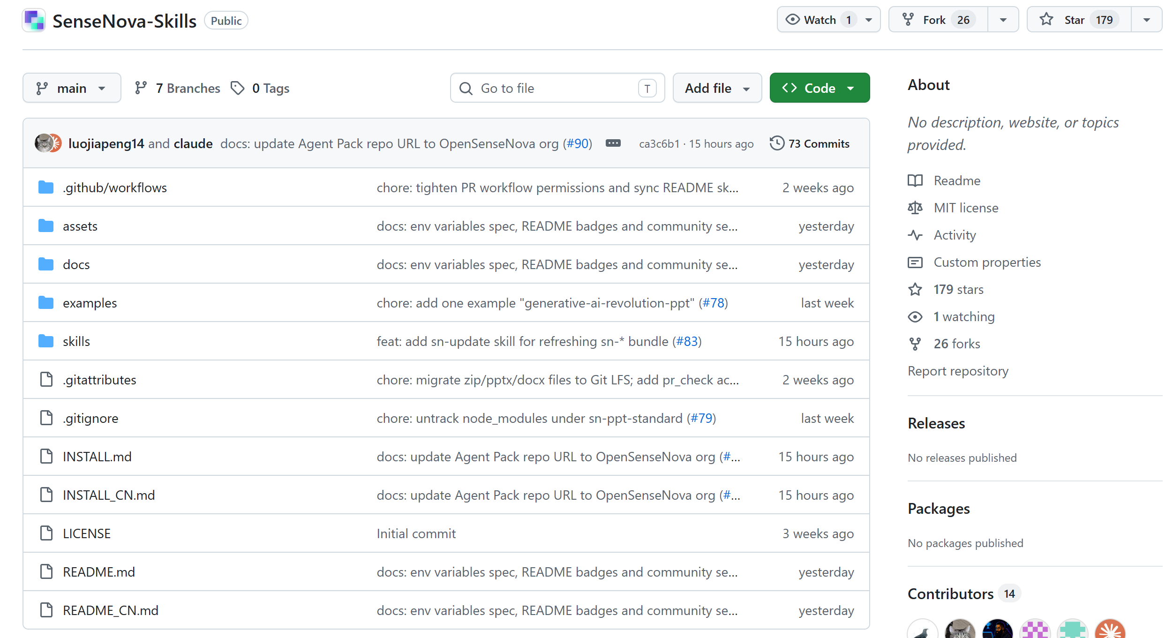Open the 7 Branches link
This screenshot has width=1166, height=638.
pos(177,88)
